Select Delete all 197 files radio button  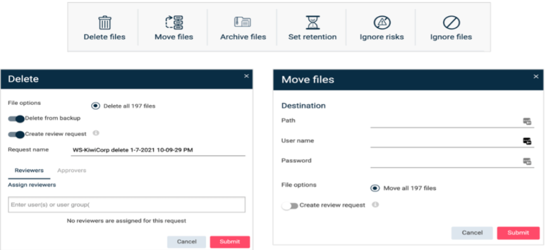coord(96,106)
